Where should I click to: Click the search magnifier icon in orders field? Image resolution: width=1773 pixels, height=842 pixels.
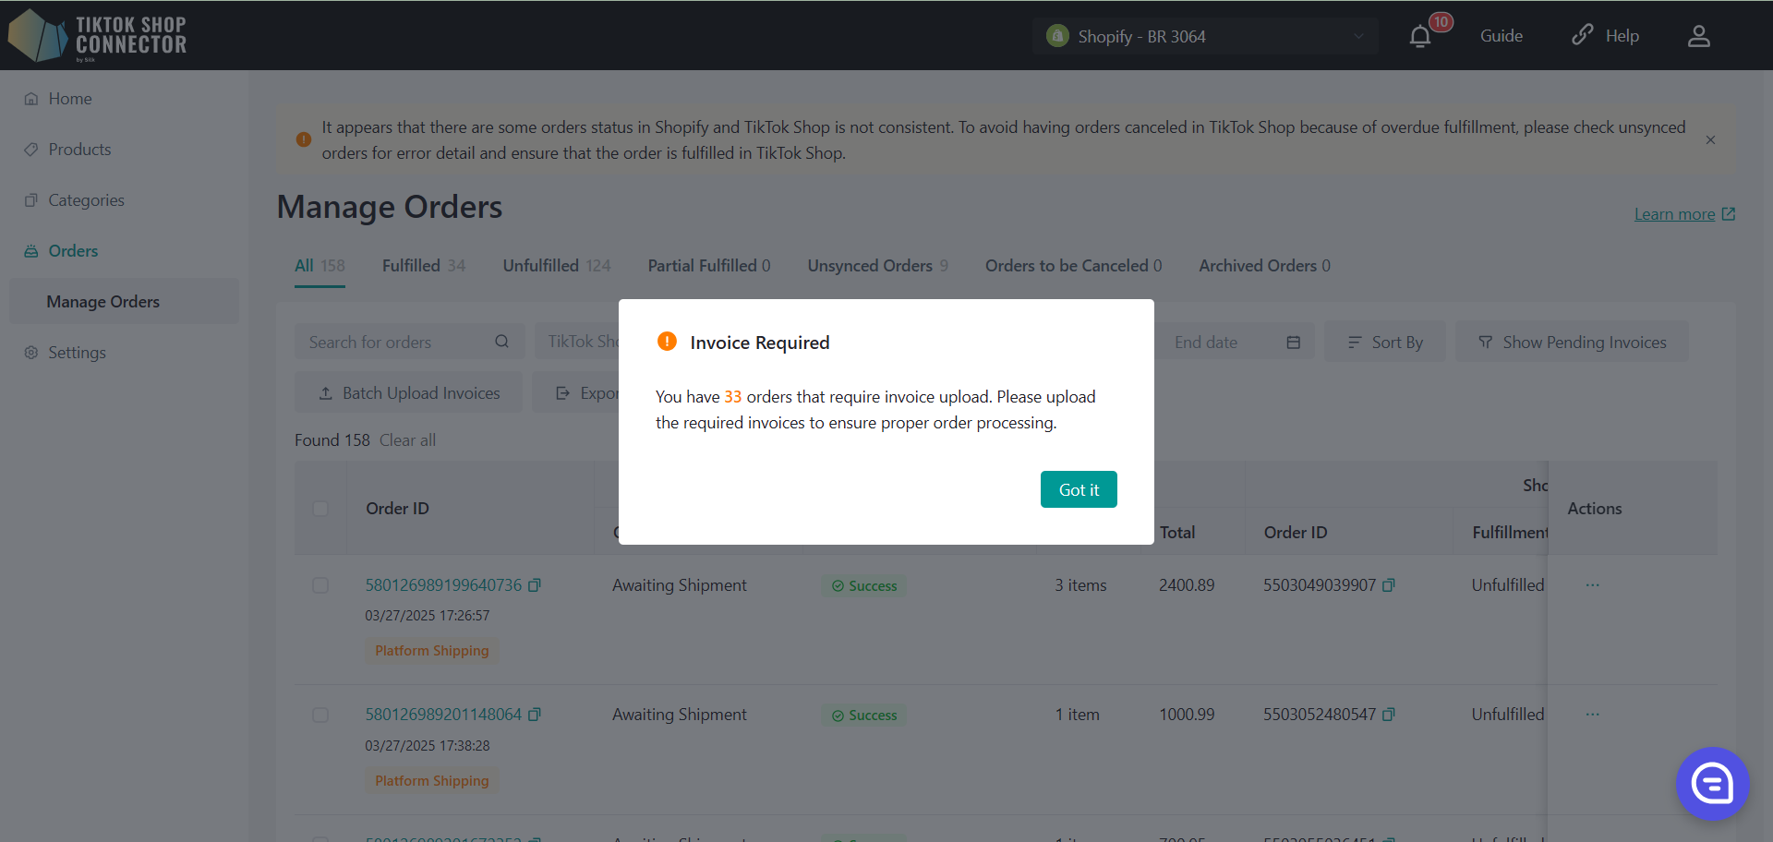click(501, 342)
